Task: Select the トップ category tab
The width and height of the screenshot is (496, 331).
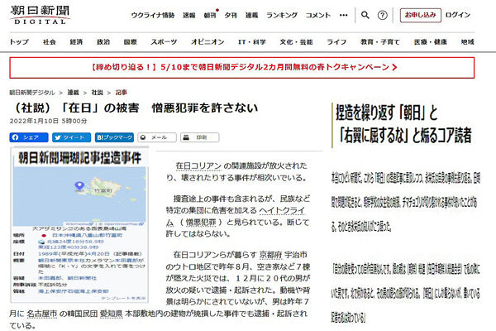Action: (x=19, y=42)
